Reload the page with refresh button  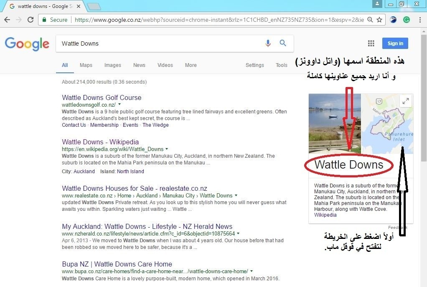pyautogui.click(x=30, y=20)
